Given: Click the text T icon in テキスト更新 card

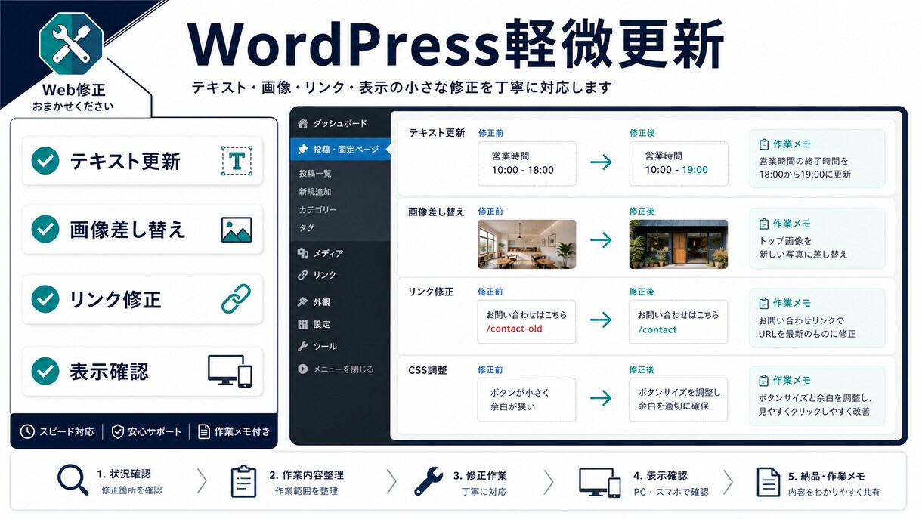Looking at the screenshot, I should click(237, 161).
